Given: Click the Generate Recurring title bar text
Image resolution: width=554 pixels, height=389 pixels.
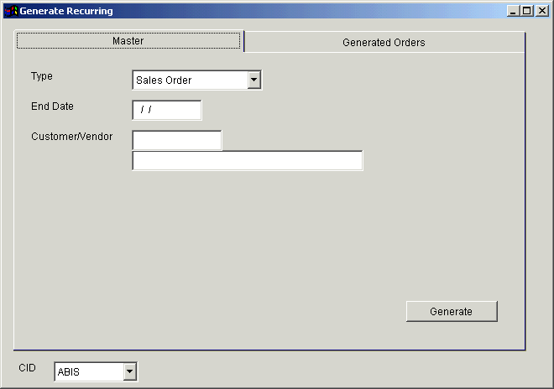Looking at the screenshot, I should pyautogui.click(x=65, y=11).
